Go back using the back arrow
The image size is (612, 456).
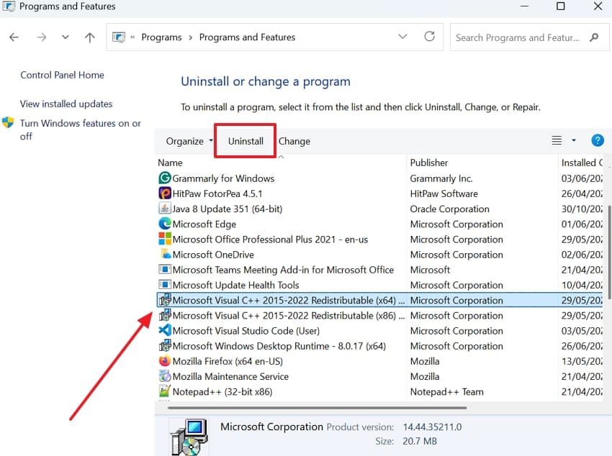(x=14, y=37)
